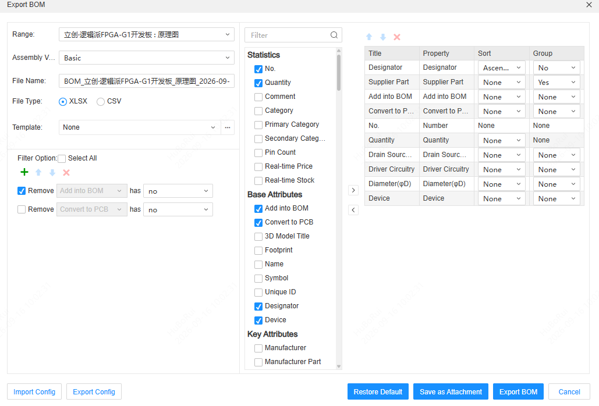Screen dimensions: 599x406
Task: Check the Footprint attribute
Action: [x=258, y=250]
